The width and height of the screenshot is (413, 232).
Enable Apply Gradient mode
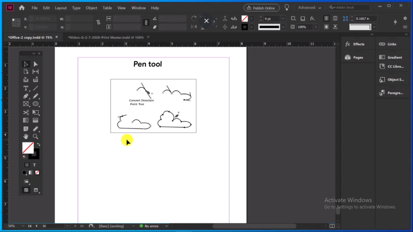tap(31, 172)
